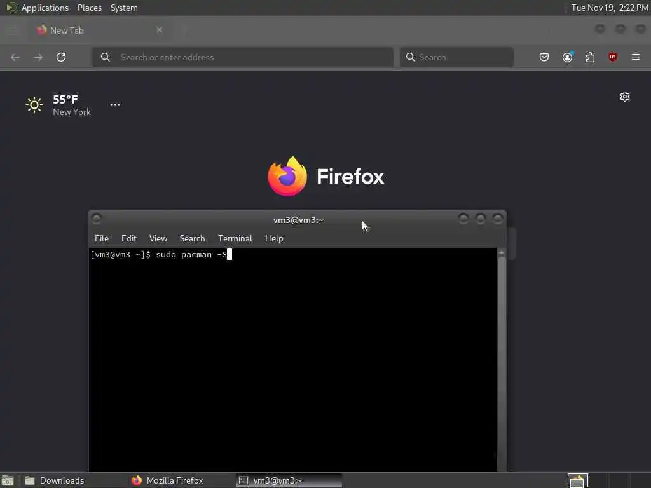Switch to vm3@vm3:~ taskbar window
651x488 pixels.
click(289, 480)
